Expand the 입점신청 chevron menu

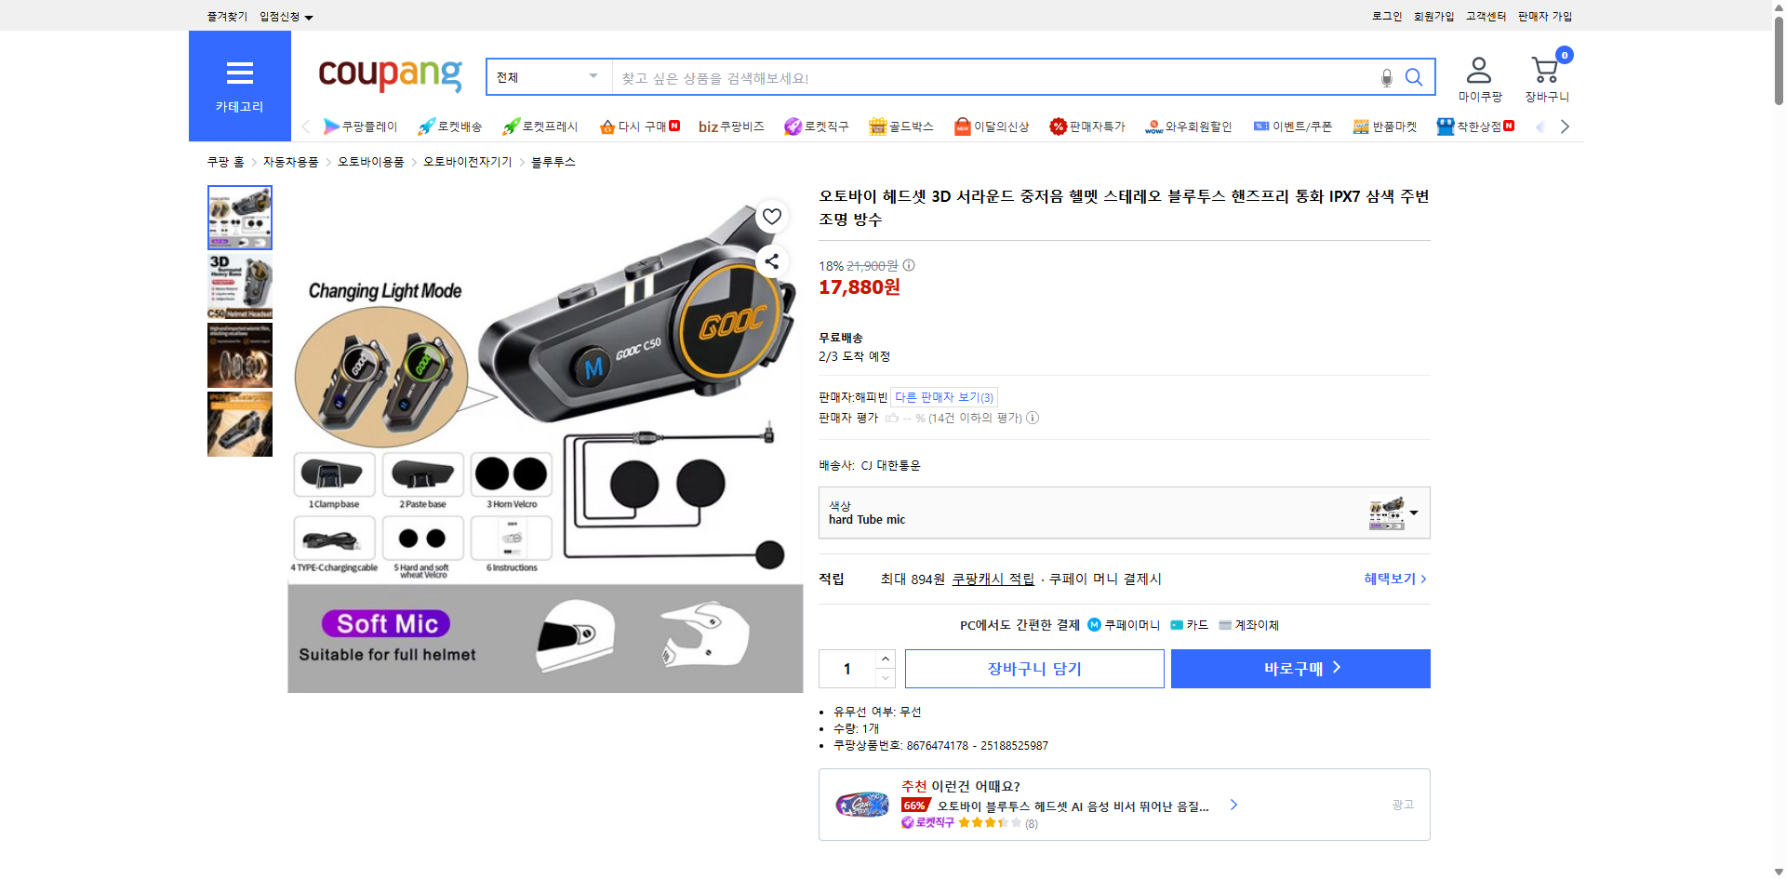click(311, 16)
